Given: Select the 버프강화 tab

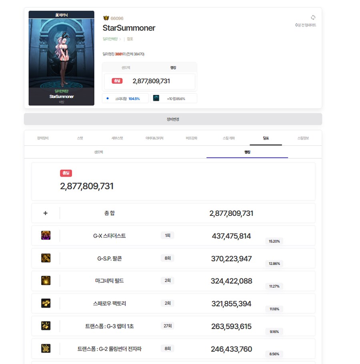Looking at the screenshot, I should [x=191, y=137].
